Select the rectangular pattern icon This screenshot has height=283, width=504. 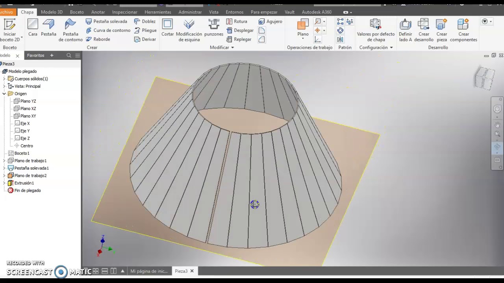(340, 22)
